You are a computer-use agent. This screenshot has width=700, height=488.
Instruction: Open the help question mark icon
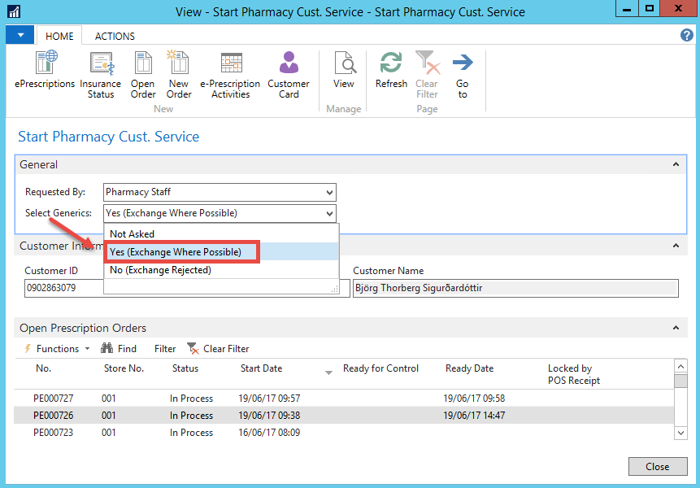(x=686, y=36)
